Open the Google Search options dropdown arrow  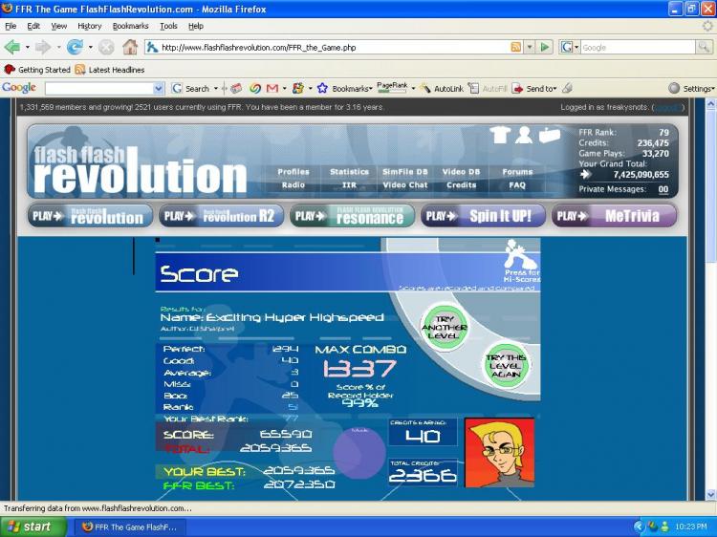click(216, 88)
